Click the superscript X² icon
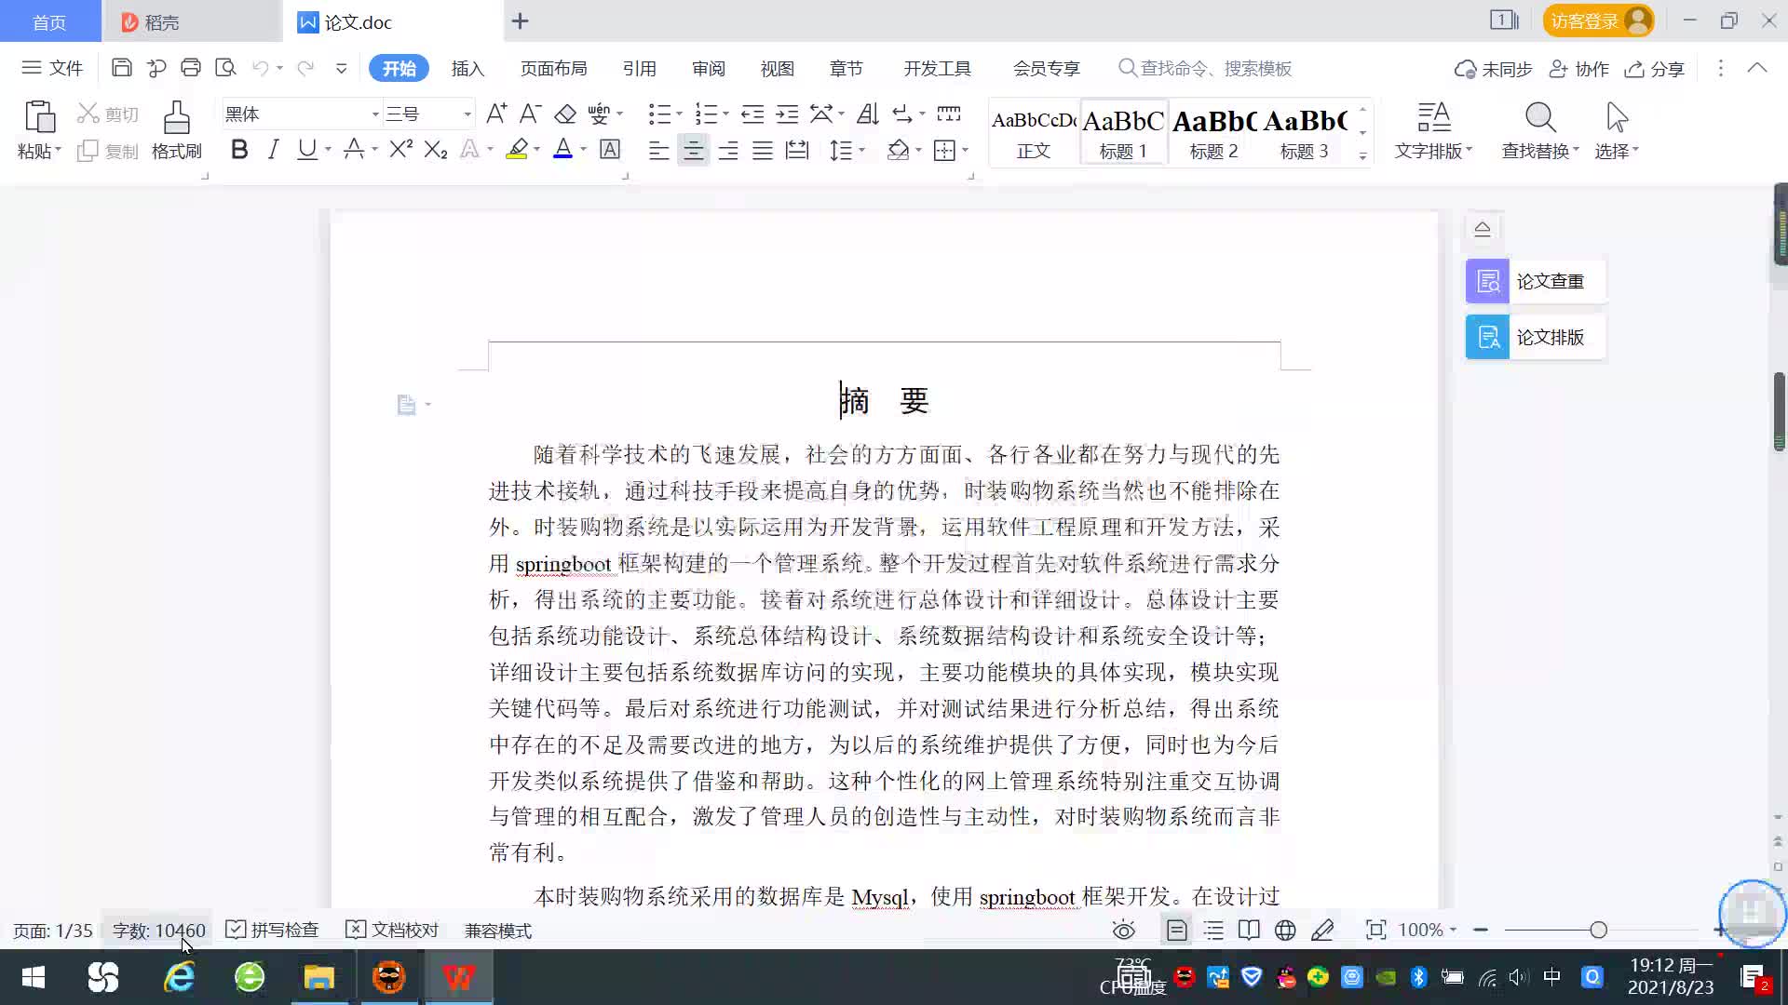 tap(400, 150)
